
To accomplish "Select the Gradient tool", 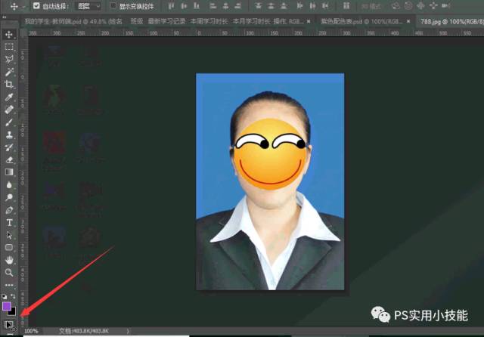I will (8, 172).
